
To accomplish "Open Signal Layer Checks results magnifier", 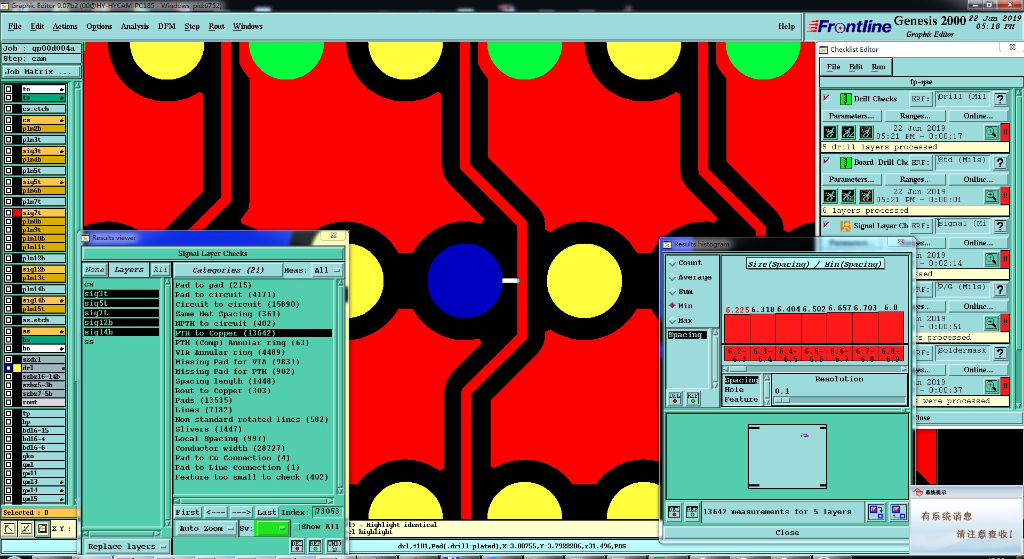I will click(991, 259).
